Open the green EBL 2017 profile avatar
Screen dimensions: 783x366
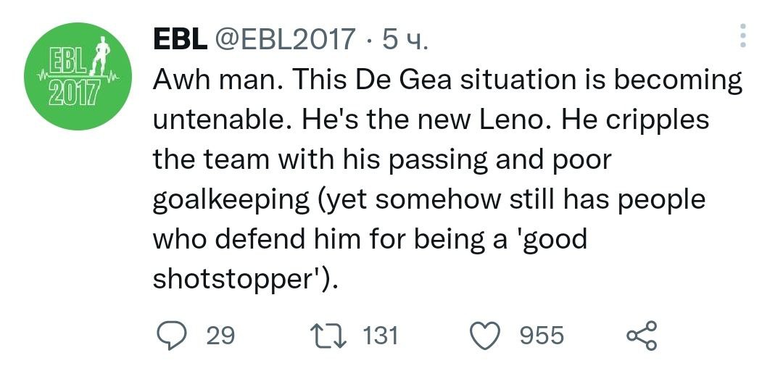click(x=78, y=77)
